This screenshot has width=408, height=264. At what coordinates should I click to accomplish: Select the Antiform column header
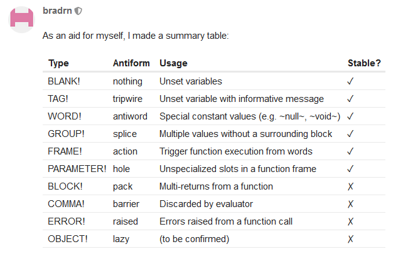(x=131, y=63)
